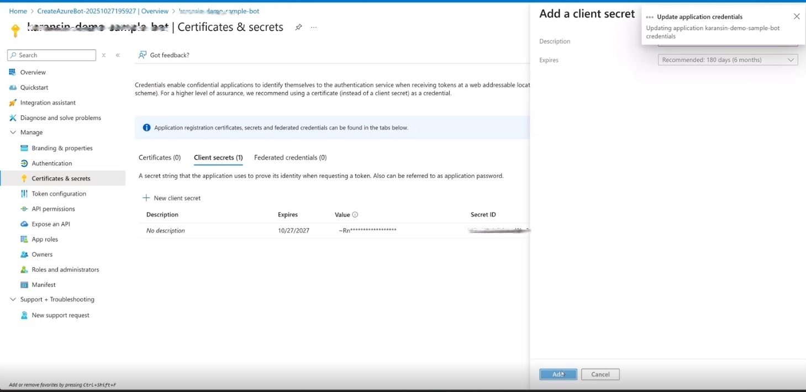Select the App roles icon
This screenshot has width=806, height=392.
pyautogui.click(x=25, y=239)
